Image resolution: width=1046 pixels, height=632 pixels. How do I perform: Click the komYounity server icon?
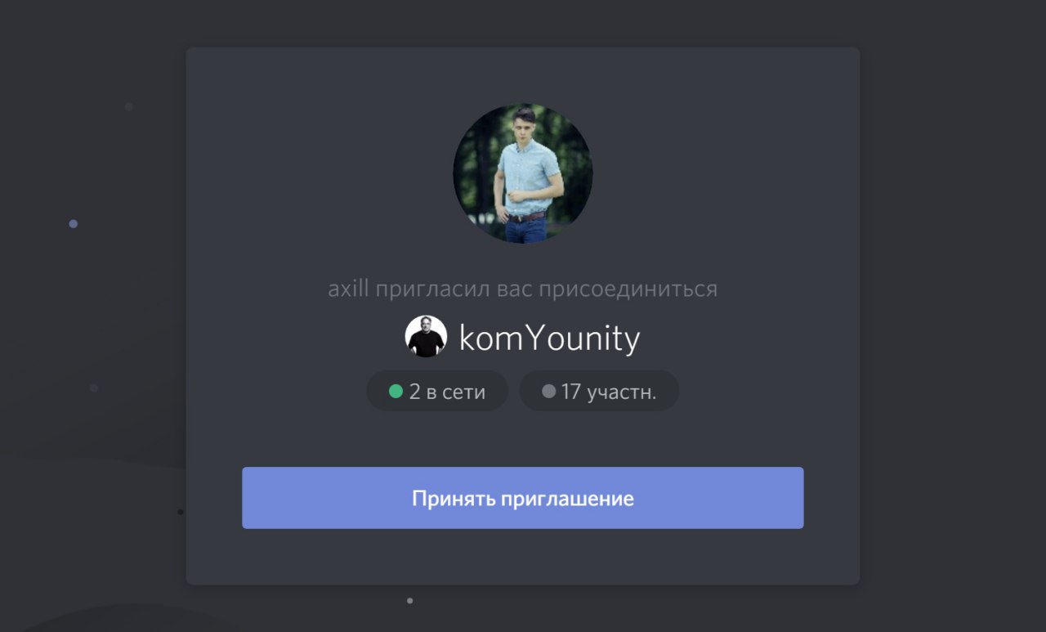426,336
